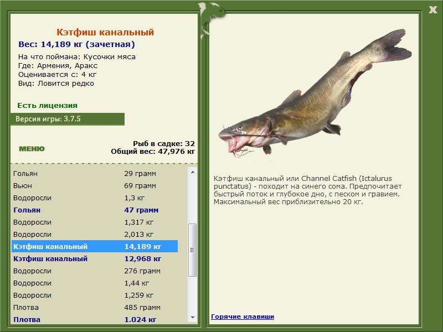The image size is (443, 332).
Task: Close the window with the X icon
Action: point(432,10)
